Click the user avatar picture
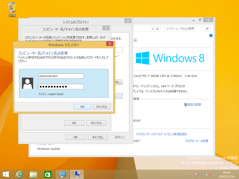 click(27, 83)
